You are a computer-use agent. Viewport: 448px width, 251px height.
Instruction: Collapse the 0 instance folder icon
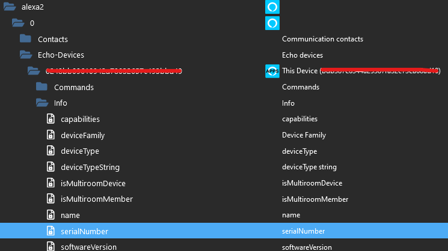click(x=18, y=23)
